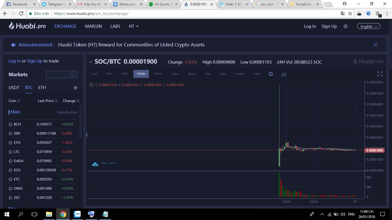
Task: Toggle favorite star for DASH
Action: (x=10, y=161)
